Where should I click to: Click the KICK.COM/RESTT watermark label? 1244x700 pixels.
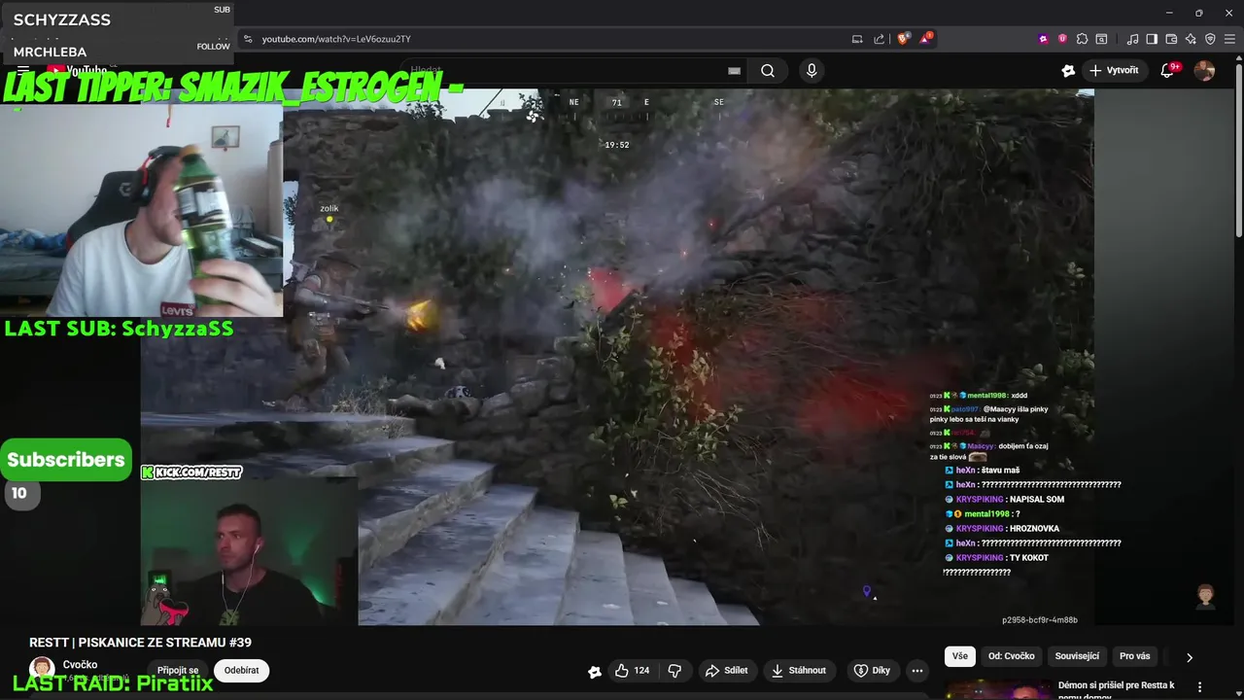191,472
